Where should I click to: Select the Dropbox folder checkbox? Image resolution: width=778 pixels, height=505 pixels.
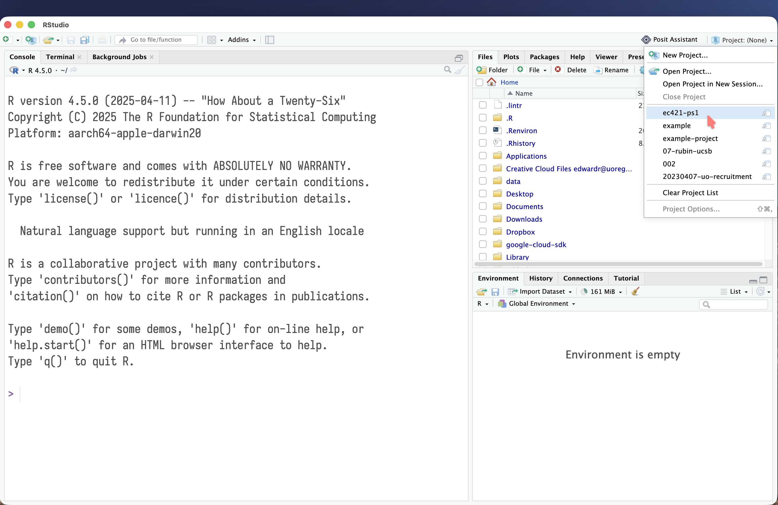click(482, 232)
